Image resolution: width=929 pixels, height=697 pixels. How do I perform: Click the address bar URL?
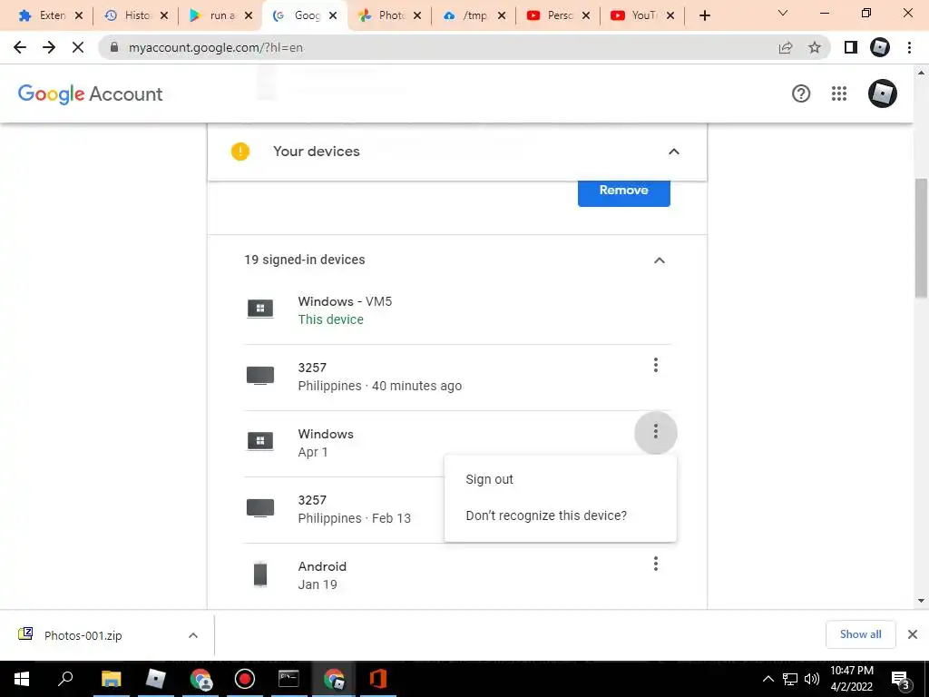point(216,47)
